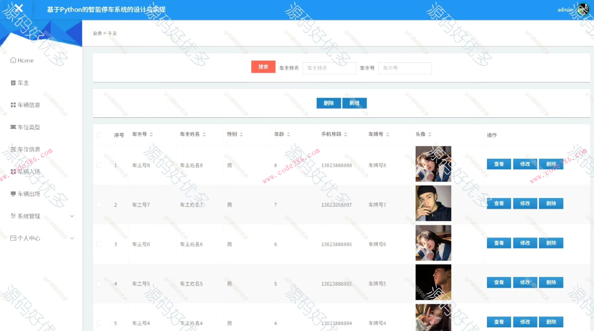This screenshot has width=594, height=331.
Task: Open 车位信息 using its sidebar icon
Action: 13,149
